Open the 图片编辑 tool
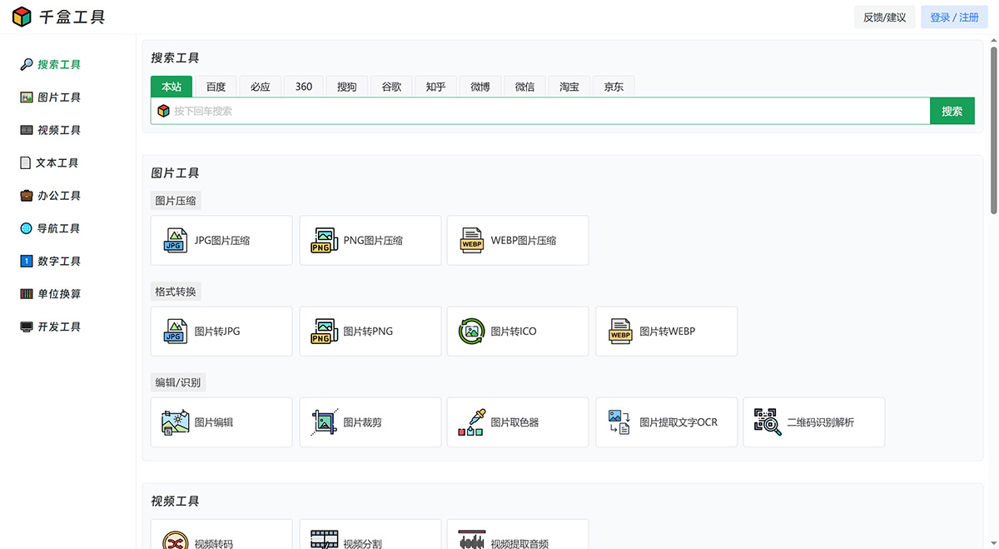999x549 pixels. (x=221, y=422)
